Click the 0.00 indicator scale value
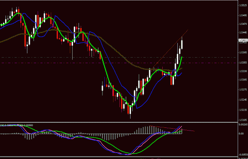 (241, 134)
